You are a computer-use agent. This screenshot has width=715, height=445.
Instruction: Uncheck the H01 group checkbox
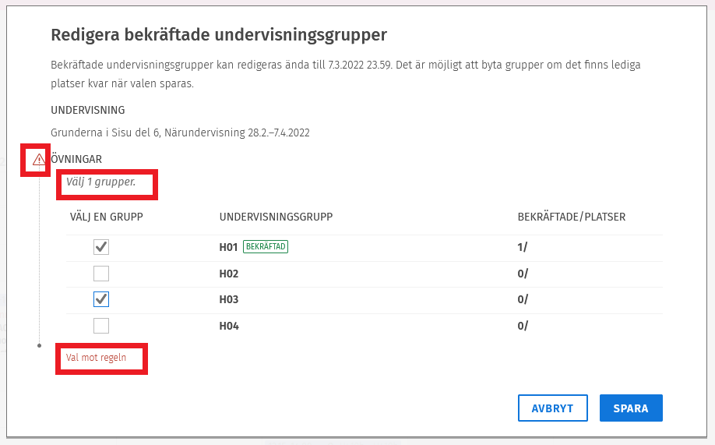point(101,247)
